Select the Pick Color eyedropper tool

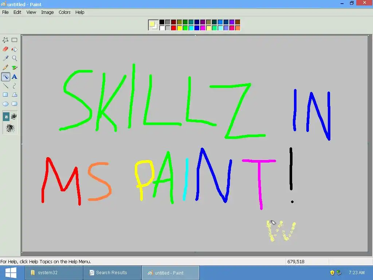click(x=5, y=58)
